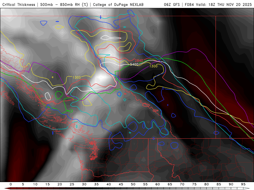Click the "College of DuPage NEXLAB" credit
The width and height of the screenshot is (254, 190).
pyautogui.click(x=118, y=4)
